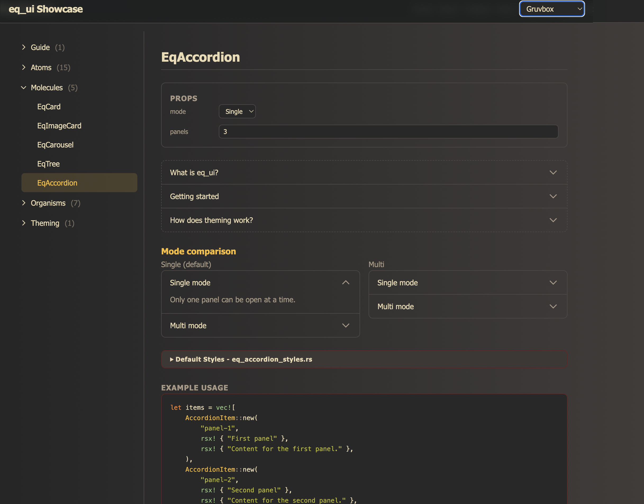Viewport: 644px width, 504px height.
Task: Open the EqCarousel component page
Action: 55,145
